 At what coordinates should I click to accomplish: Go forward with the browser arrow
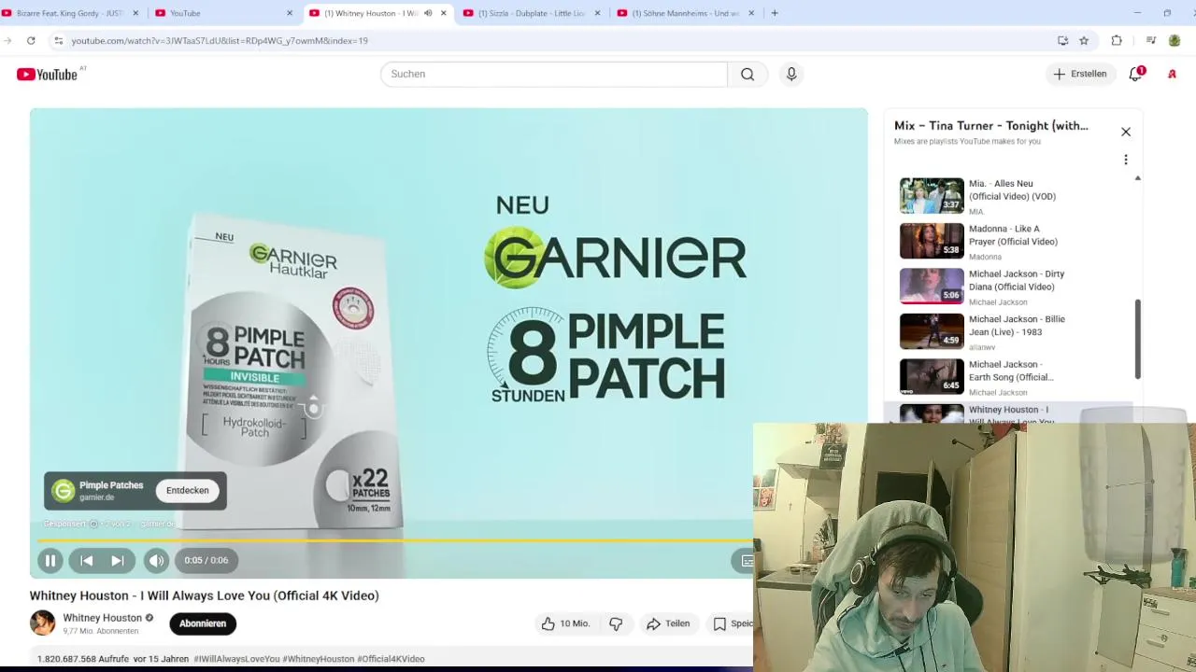[x=7, y=41]
